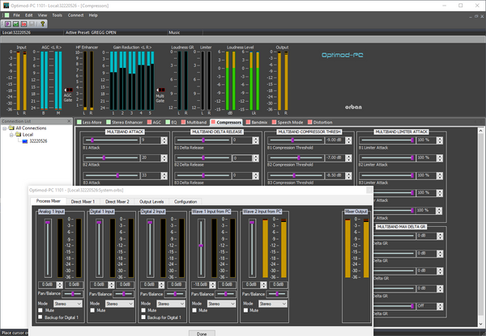Click the B3 Attack value field showing 33
Image resolution: width=486 pixels, height=336 pixels.
[151, 175]
